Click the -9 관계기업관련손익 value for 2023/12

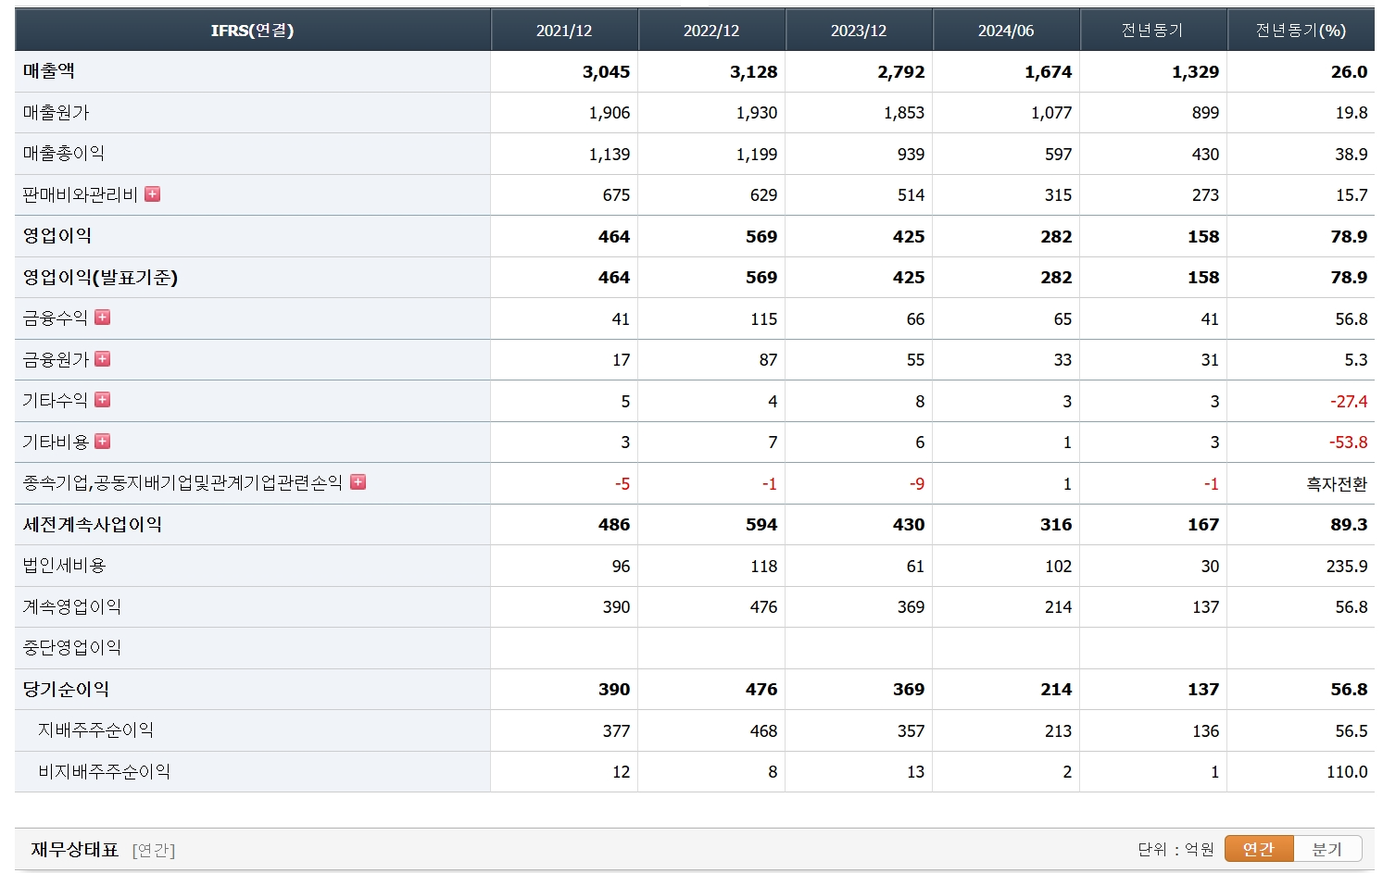[917, 484]
